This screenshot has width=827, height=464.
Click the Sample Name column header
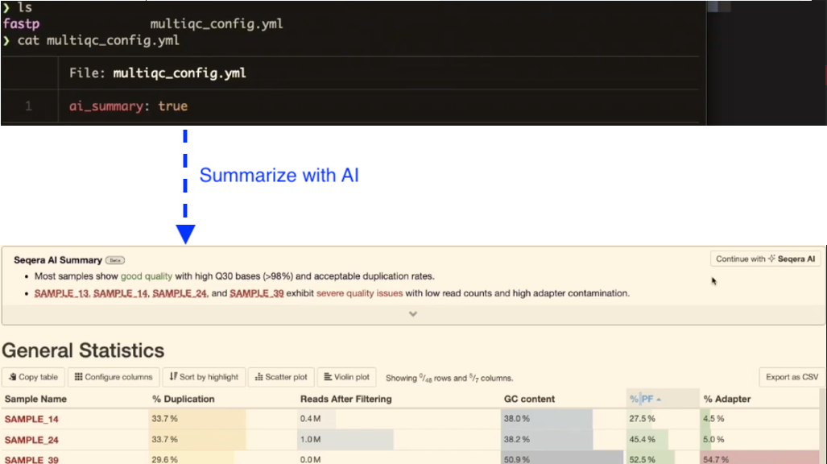click(35, 399)
